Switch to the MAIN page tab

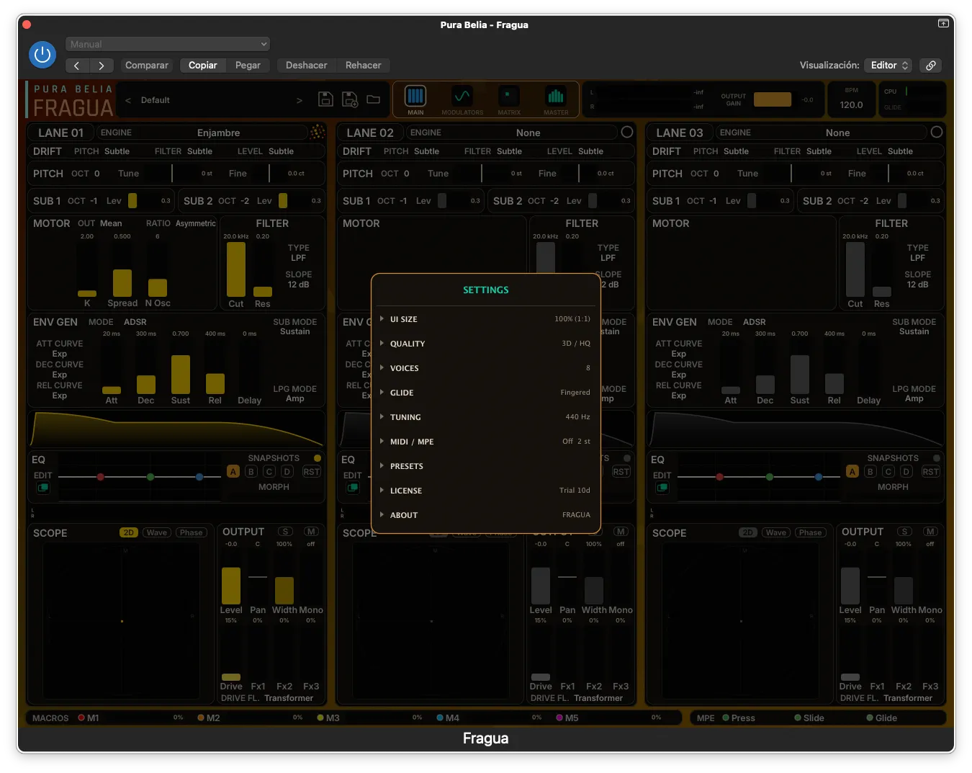(x=415, y=100)
